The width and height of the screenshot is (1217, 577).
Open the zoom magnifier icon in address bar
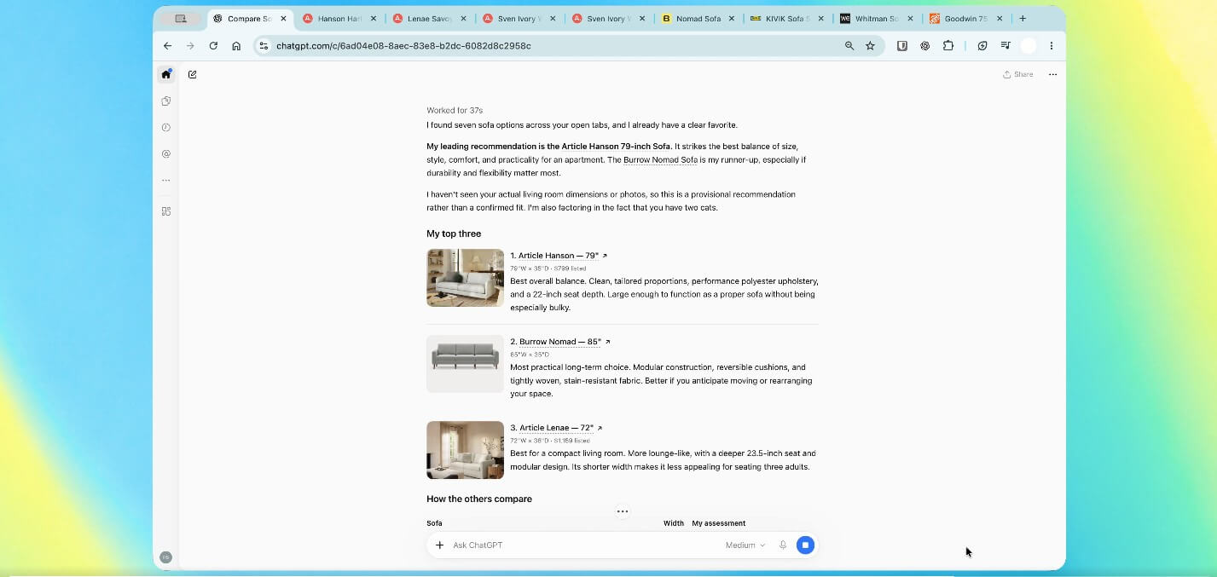click(849, 46)
